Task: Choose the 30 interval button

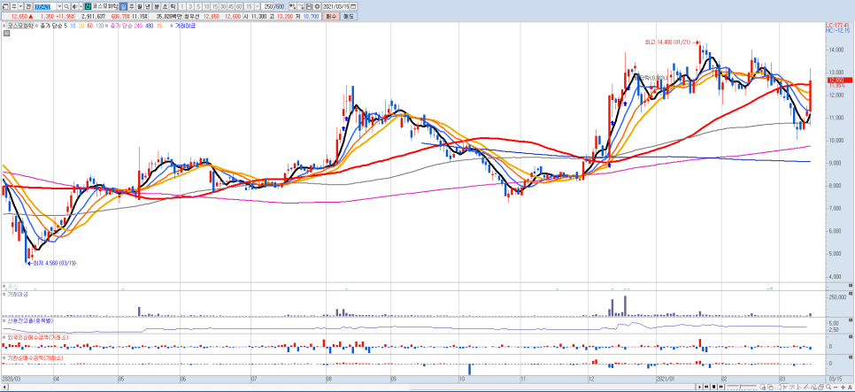Action: point(222,6)
